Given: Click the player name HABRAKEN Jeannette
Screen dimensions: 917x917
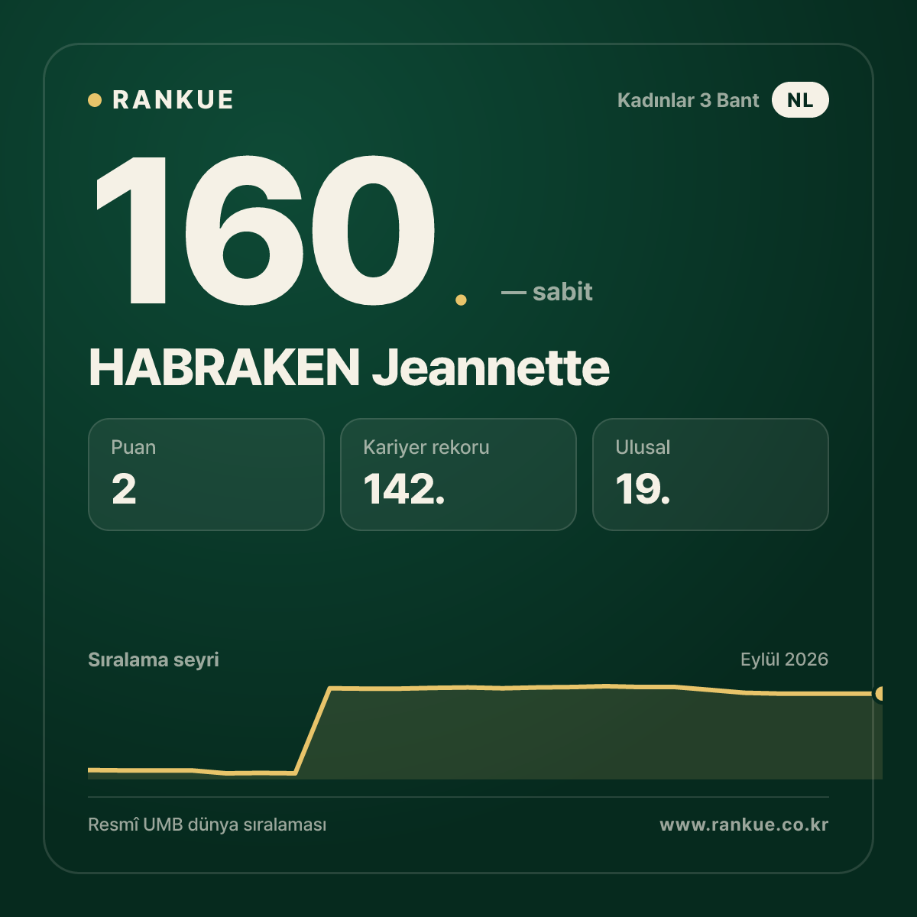Looking at the screenshot, I should click(x=349, y=368).
